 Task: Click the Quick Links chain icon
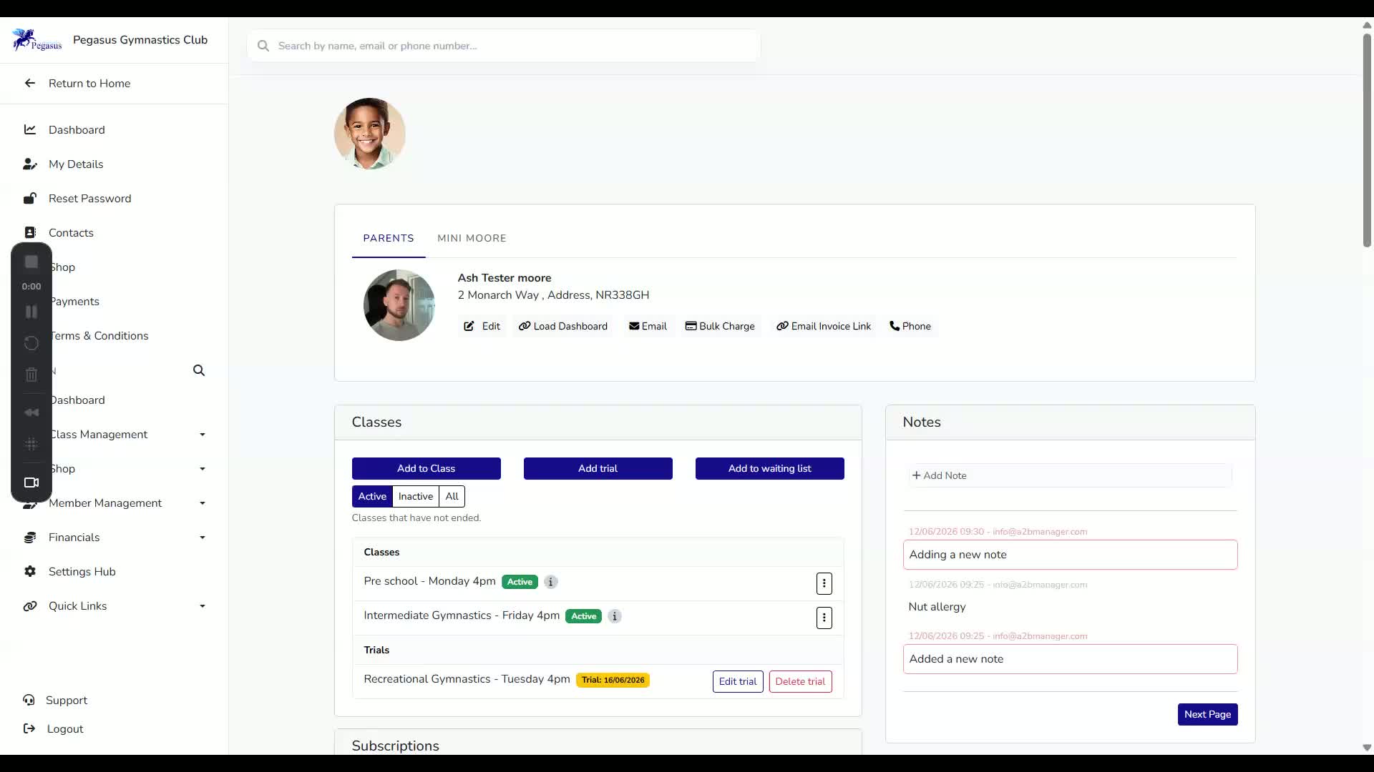[30, 606]
